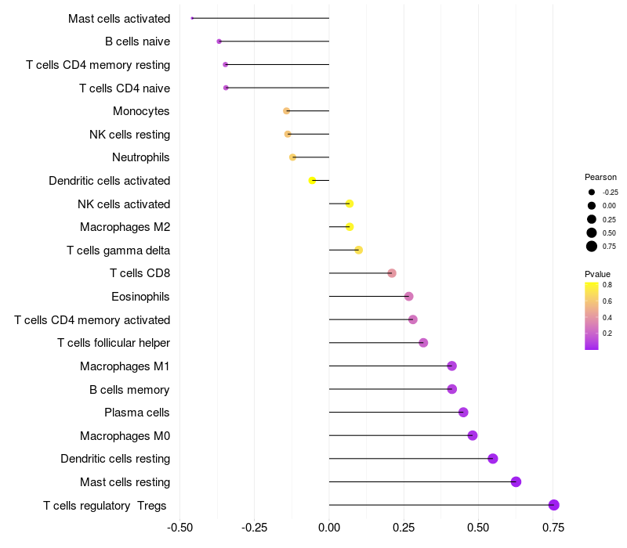Click the B cells naive data point
Screen dimensions: 627x548
[219, 41]
